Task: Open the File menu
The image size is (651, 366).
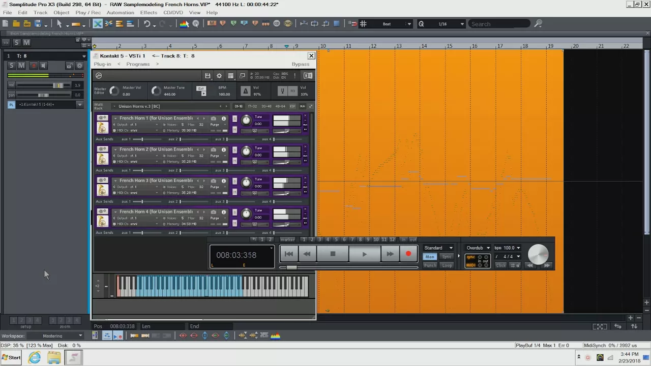Action: (7, 12)
